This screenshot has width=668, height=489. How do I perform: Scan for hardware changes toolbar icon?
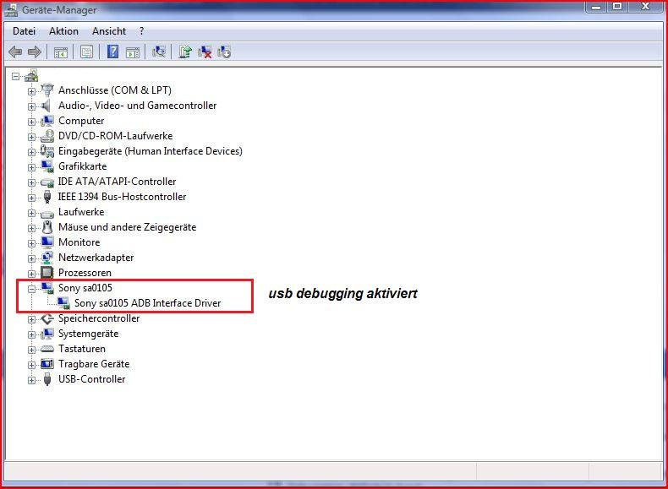click(159, 52)
